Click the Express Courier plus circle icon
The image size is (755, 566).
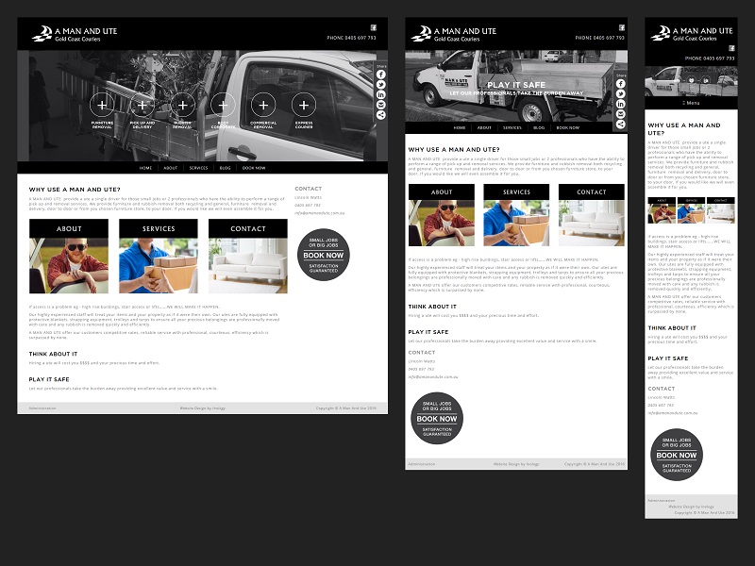(303, 106)
